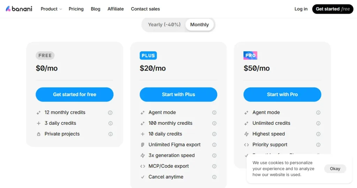Image resolution: width=357 pixels, height=188 pixels.
Task: Open info icon for Priority support
Action: click(x=318, y=145)
